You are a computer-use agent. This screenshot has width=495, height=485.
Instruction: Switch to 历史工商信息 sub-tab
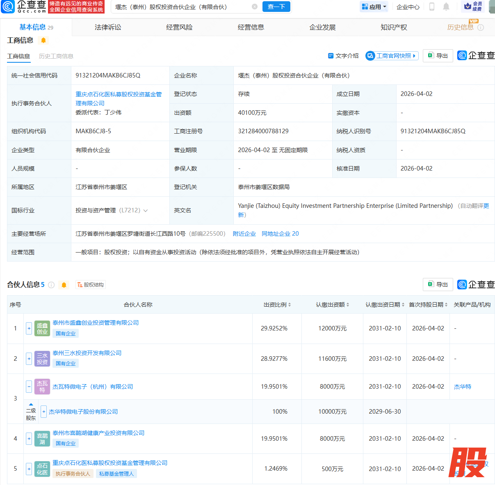[56, 56]
